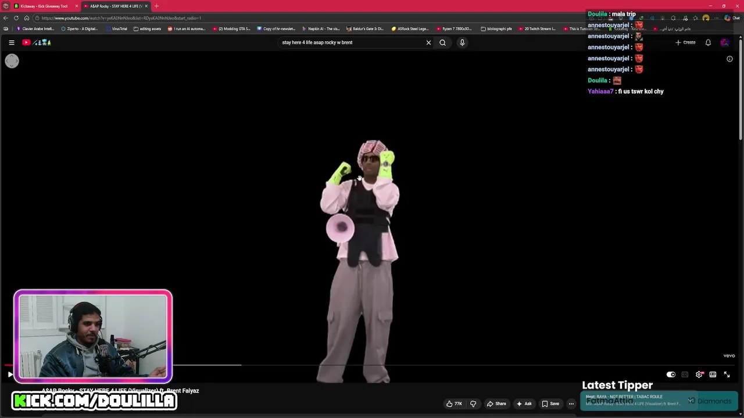This screenshot has width=744, height=418.
Task: Open I run an AI automa bookmark
Action: tap(187, 28)
